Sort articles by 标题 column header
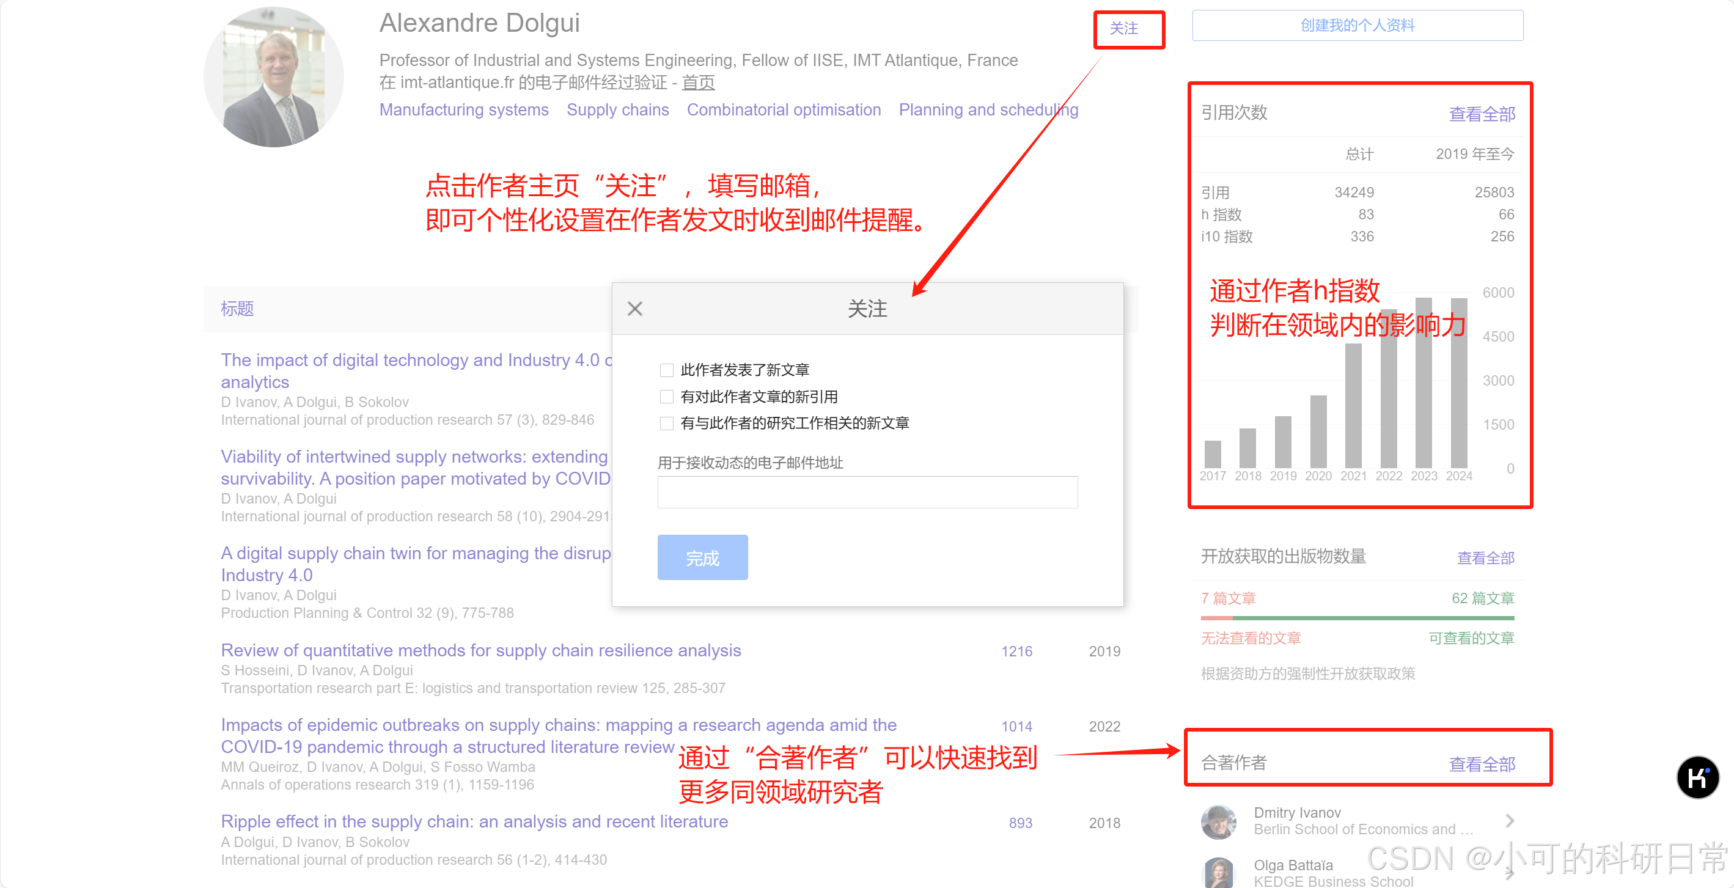Viewport: 1734px width, 888px height. 237,309
